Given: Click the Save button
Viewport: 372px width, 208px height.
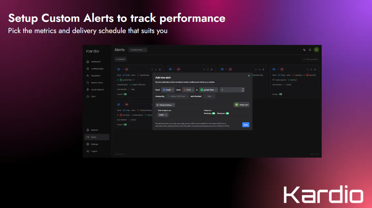Looking at the screenshot, I should (x=246, y=125).
